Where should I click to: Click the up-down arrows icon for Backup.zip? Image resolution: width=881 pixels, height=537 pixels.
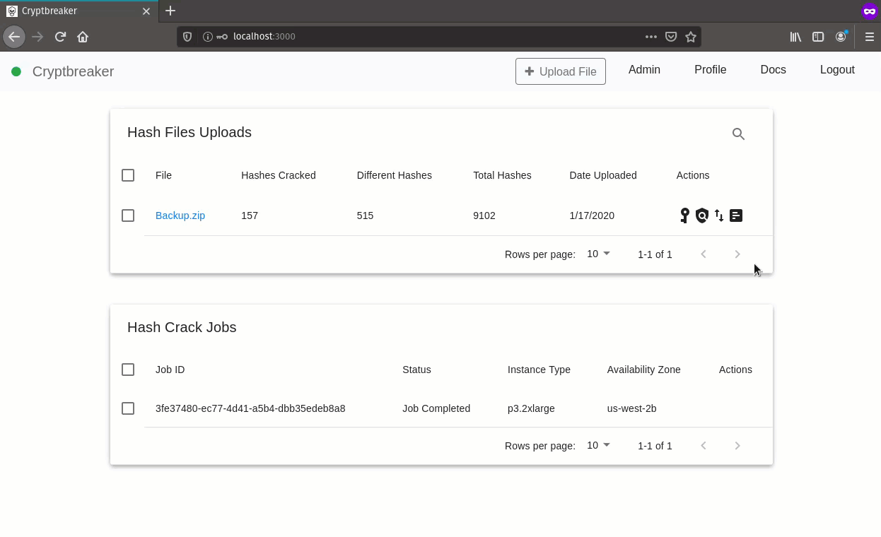pyautogui.click(x=719, y=216)
